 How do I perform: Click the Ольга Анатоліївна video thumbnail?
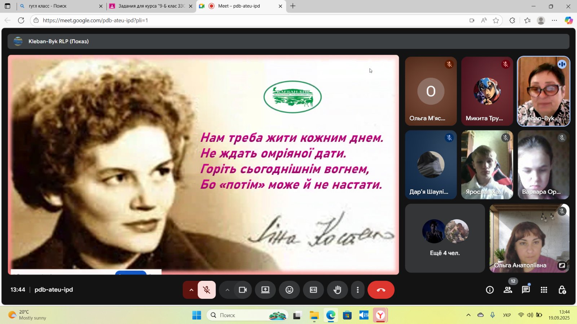point(529,238)
